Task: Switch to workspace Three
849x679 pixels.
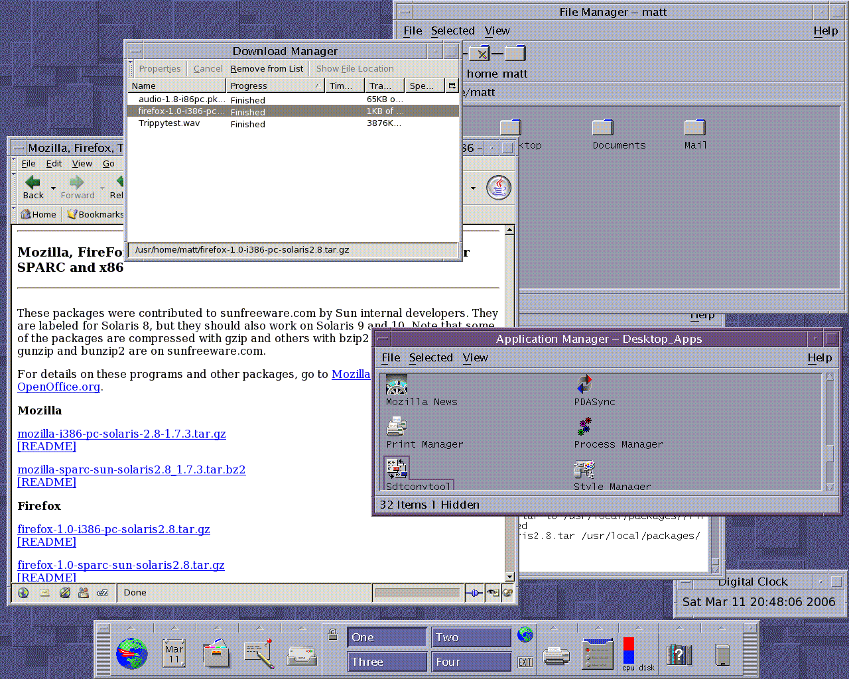Action: pos(386,662)
